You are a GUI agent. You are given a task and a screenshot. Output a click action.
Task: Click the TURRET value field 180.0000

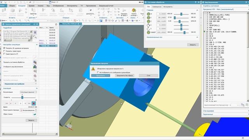[x=161, y=32]
